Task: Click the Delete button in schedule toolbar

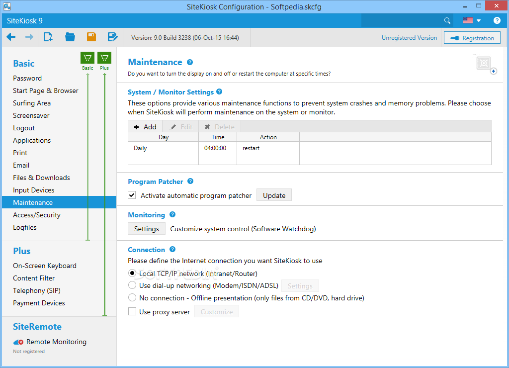Action: 219,127
